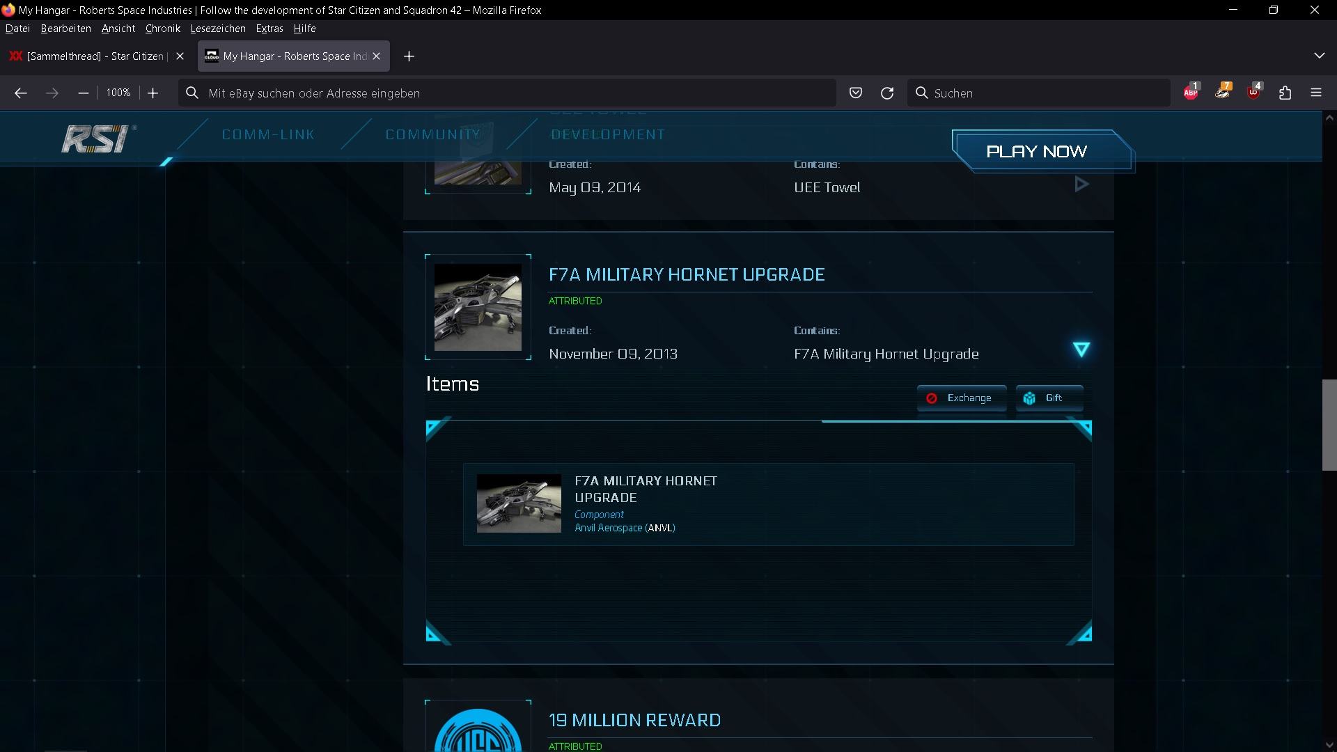The width and height of the screenshot is (1337, 752).
Task: Open the Lesezeichen menu
Action: [x=218, y=29]
